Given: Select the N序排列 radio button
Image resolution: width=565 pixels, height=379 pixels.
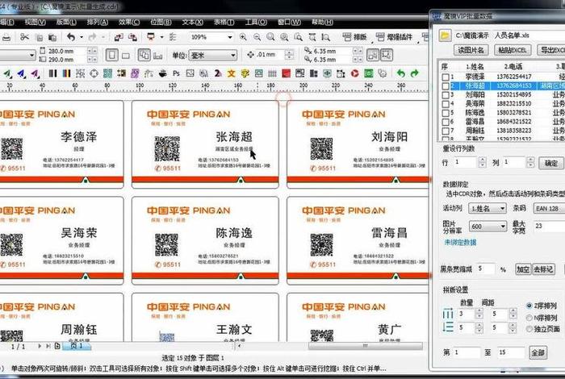Looking at the screenshot, I should coord(529,318).
